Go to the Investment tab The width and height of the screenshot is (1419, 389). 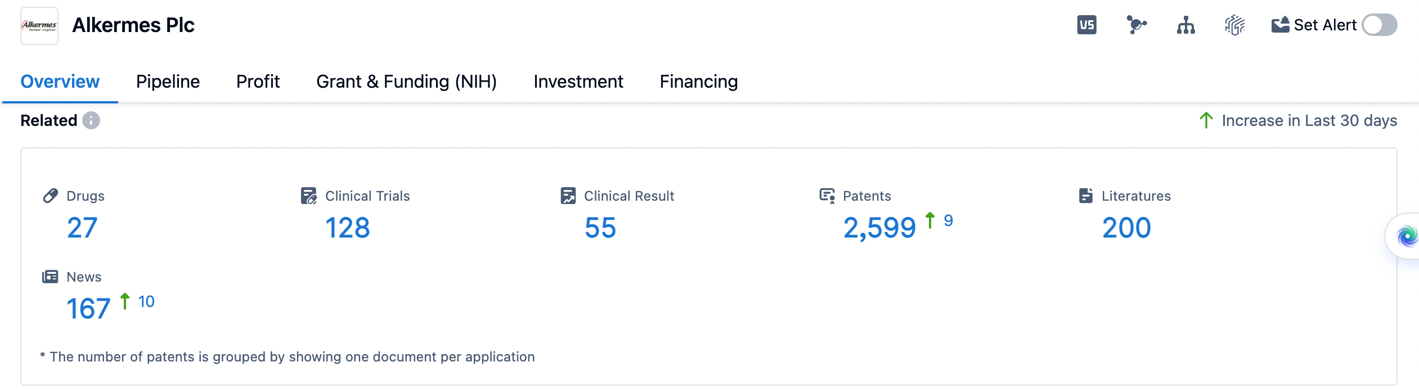click(x=578, y=82)
